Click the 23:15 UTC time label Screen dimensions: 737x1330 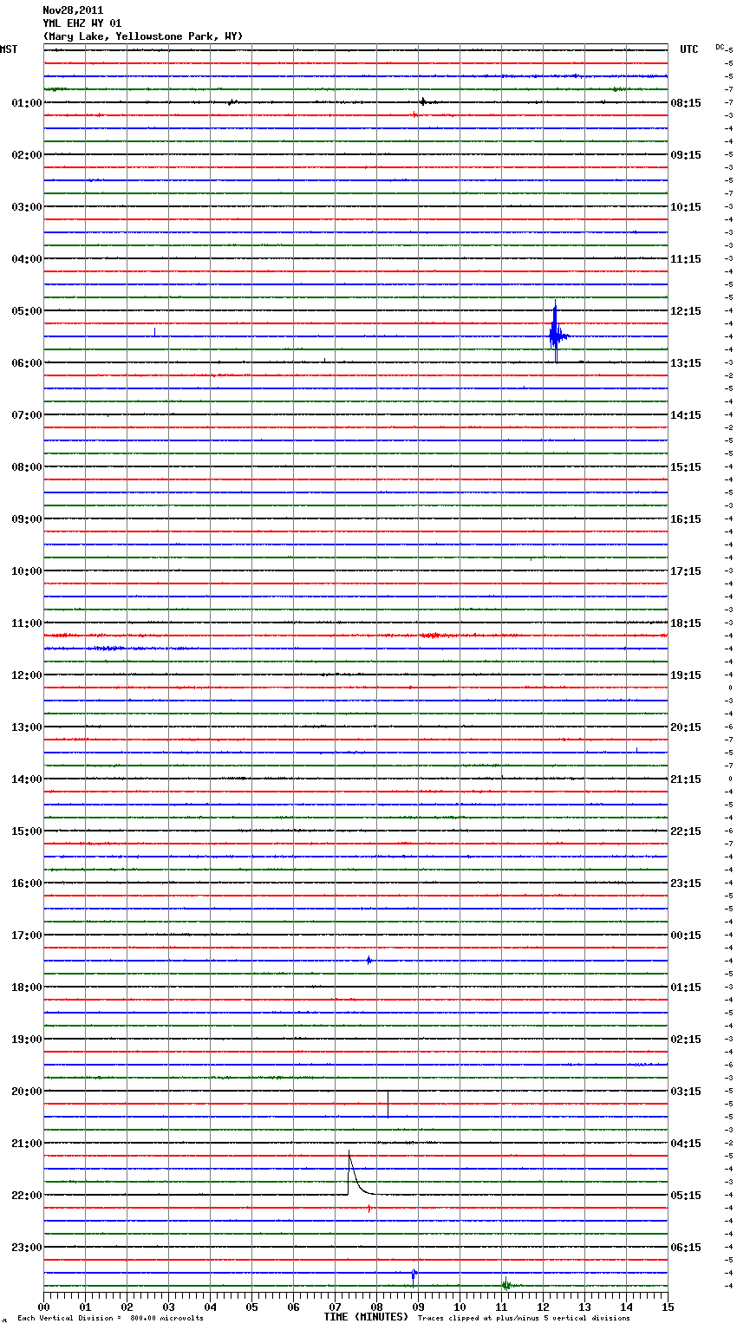686,883
